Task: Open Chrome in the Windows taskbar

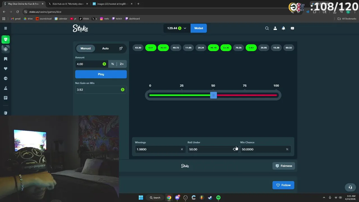Action: click(x=169, y=198)
